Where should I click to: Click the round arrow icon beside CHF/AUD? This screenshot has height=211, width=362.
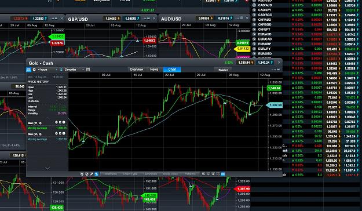[254, 20]
